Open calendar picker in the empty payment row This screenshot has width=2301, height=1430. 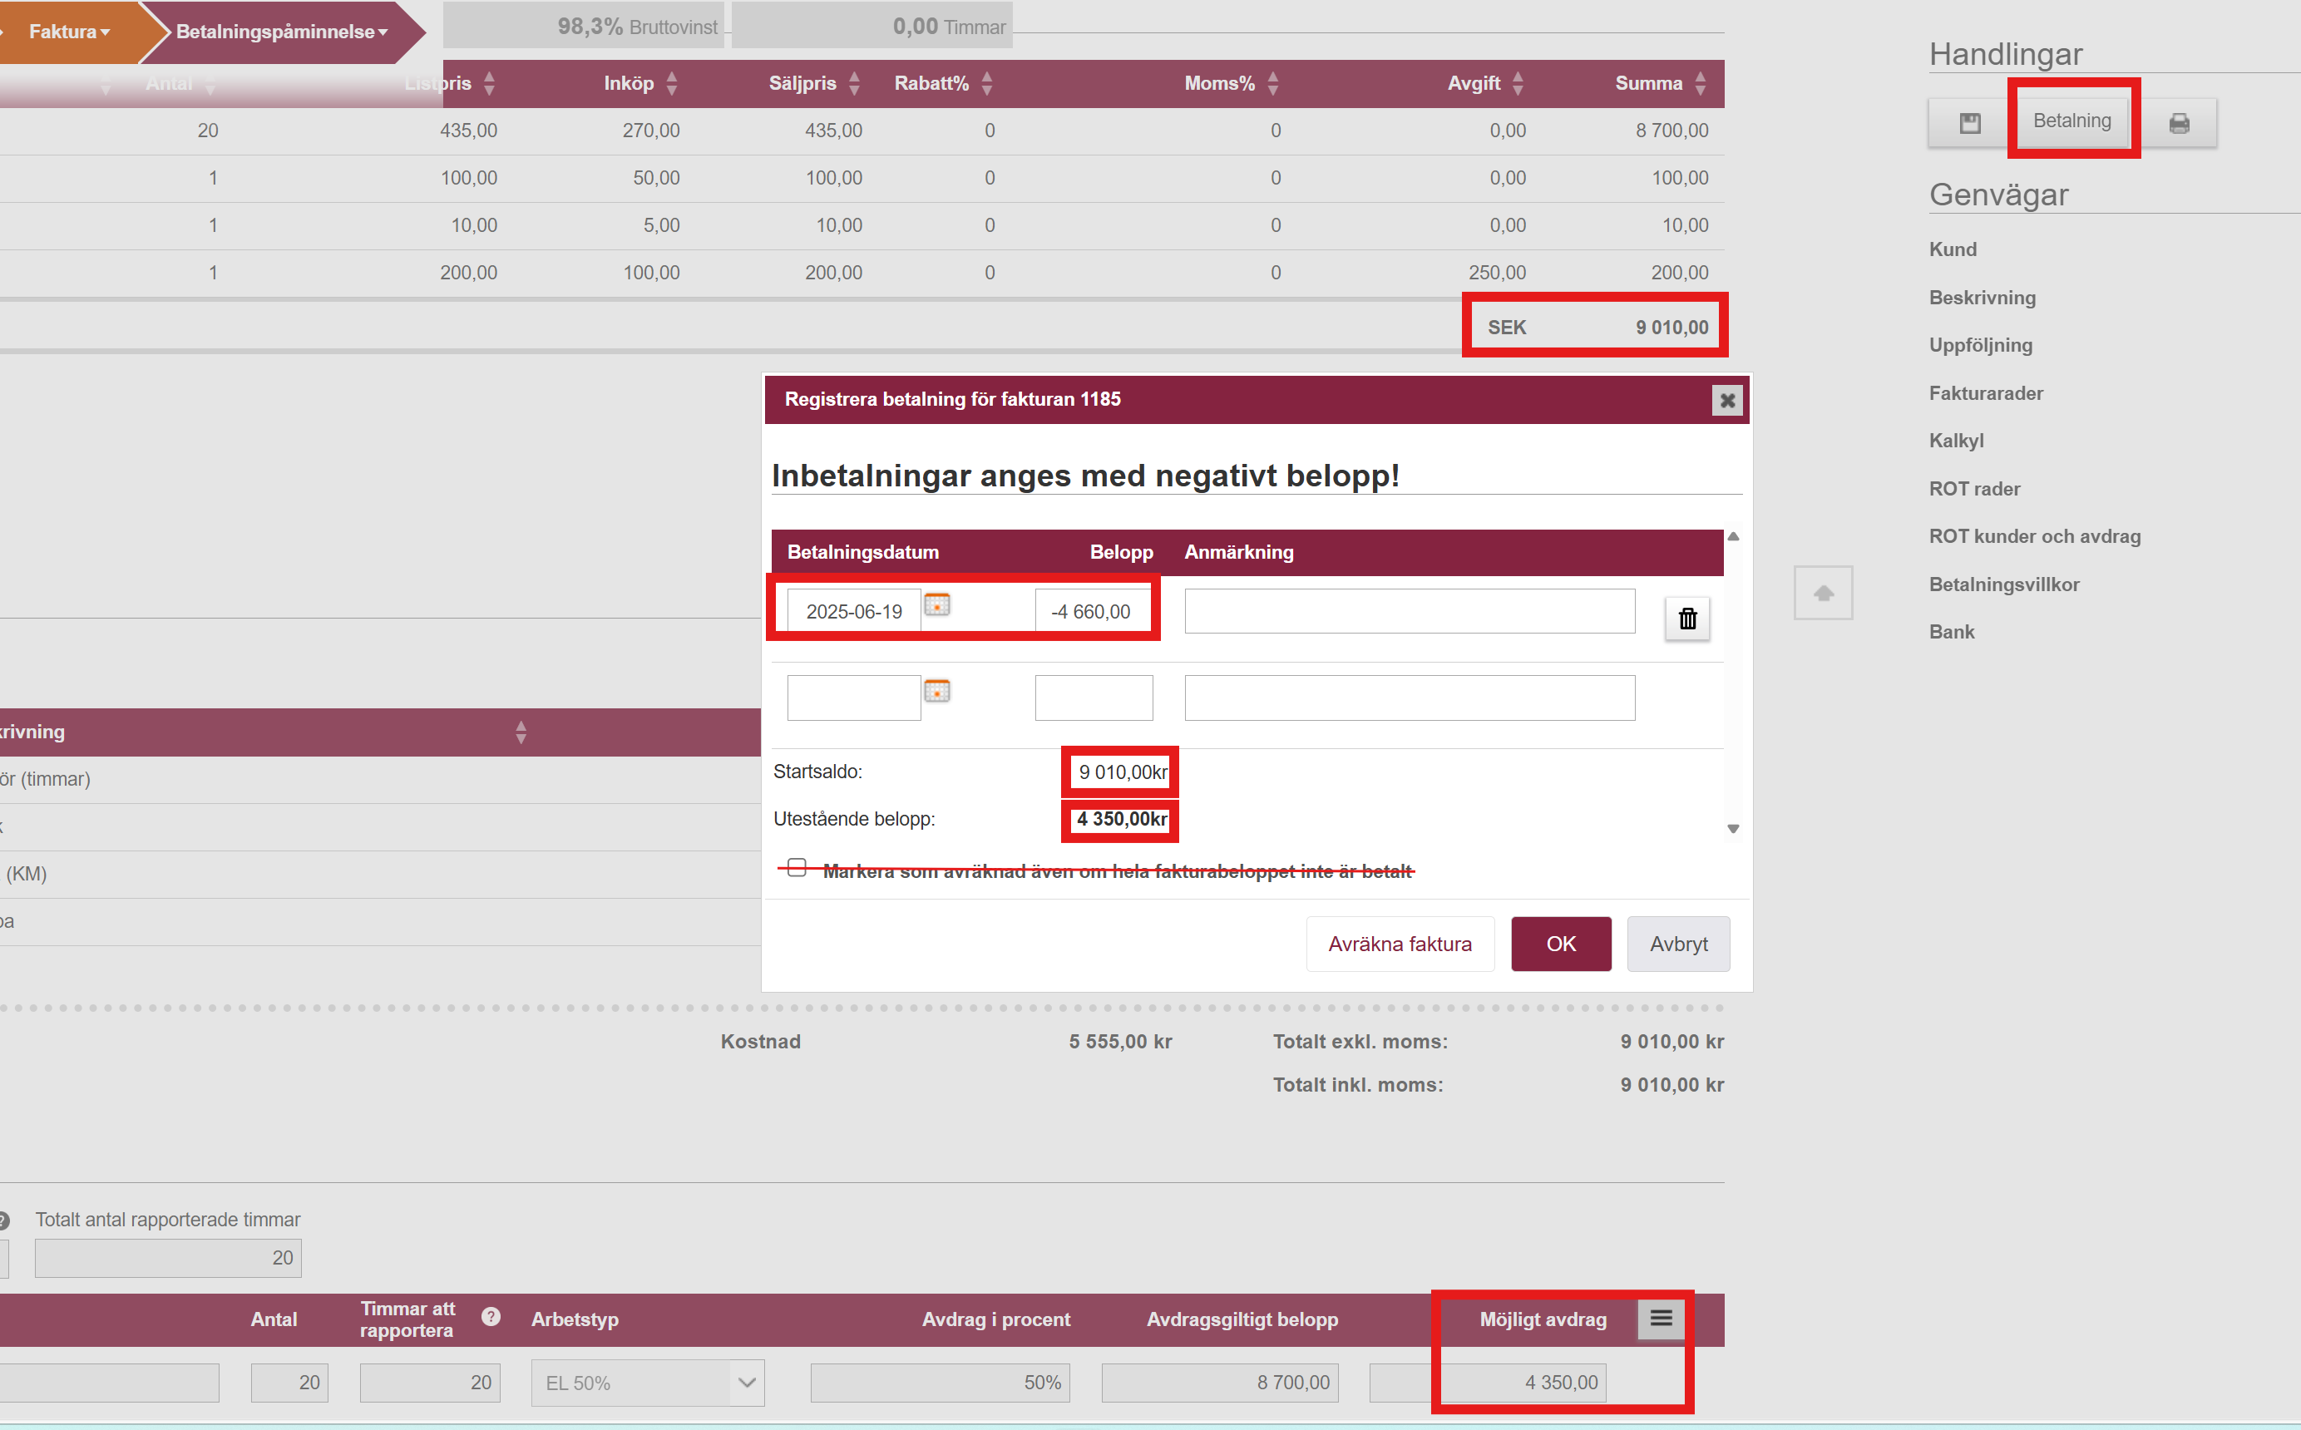936,690
